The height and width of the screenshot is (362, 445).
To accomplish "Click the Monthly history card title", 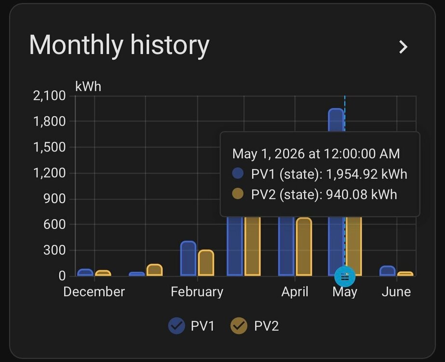I will tap(119, 45).
